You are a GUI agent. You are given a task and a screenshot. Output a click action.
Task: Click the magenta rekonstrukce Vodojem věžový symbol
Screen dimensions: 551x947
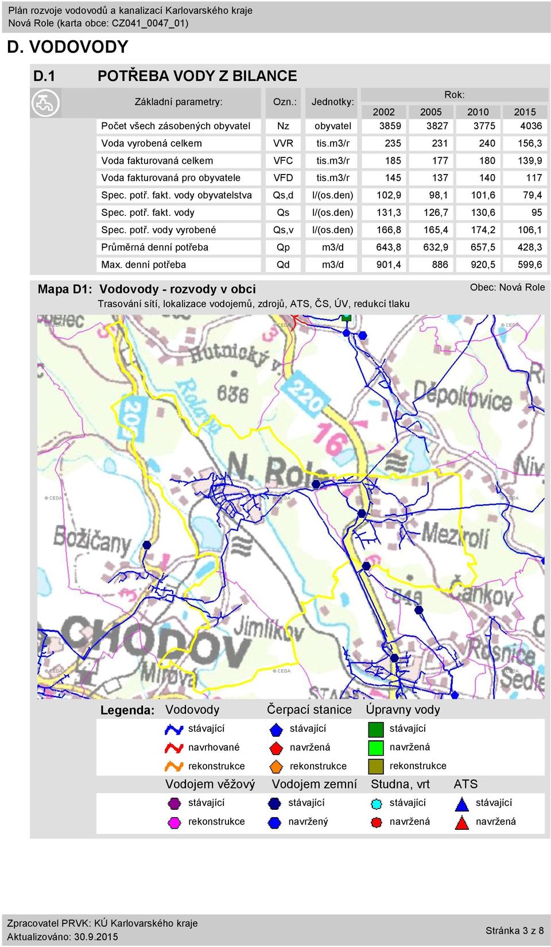[174, 822]
